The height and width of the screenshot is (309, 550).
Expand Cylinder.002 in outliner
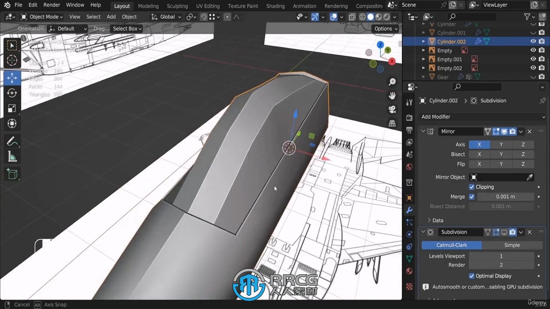(423, 41)
